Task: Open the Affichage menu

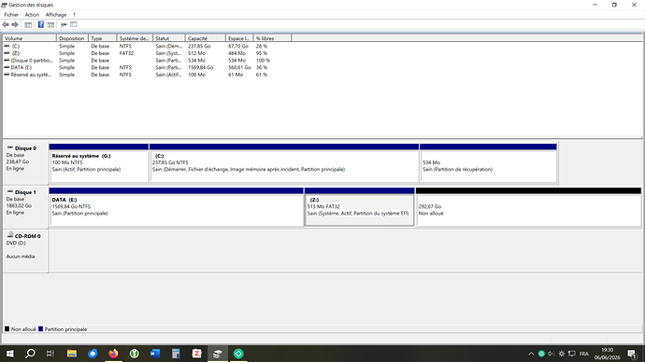Action: coord(56,15)
